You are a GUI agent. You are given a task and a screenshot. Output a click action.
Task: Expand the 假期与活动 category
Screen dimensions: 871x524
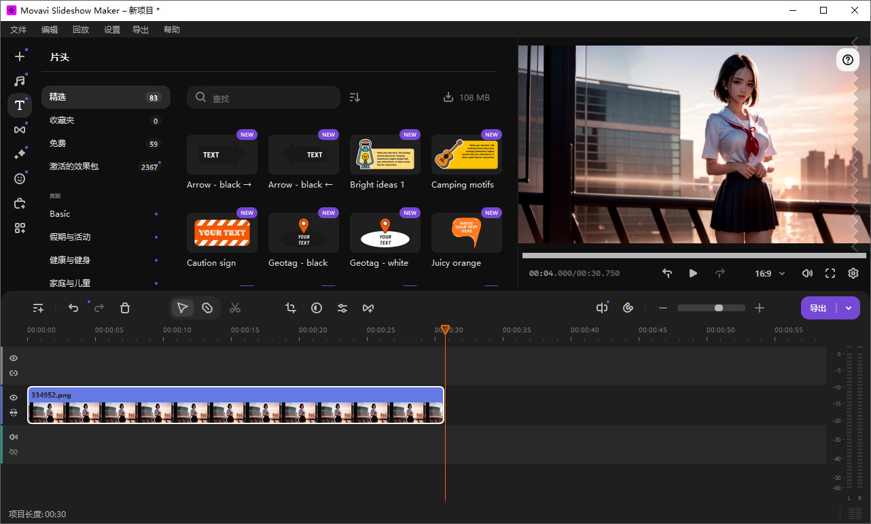tap(103, 237)
